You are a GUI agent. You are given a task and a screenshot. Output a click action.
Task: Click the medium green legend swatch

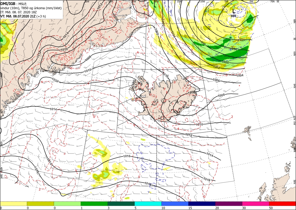click(x=94, y=203)
